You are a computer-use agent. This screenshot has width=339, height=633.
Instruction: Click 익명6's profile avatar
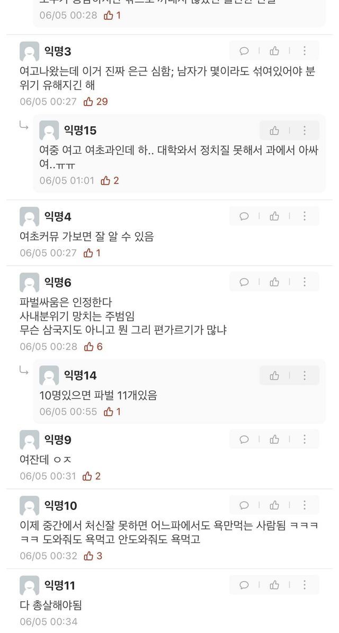click(x=29, y=283)
